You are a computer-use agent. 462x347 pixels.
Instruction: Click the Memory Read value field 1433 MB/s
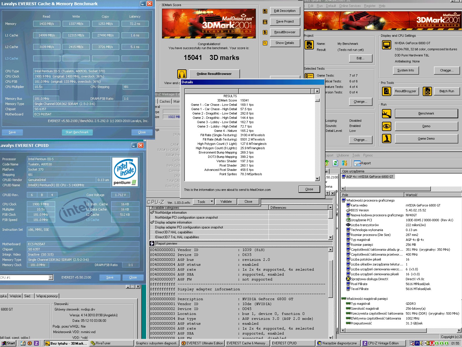pos(47,24)
